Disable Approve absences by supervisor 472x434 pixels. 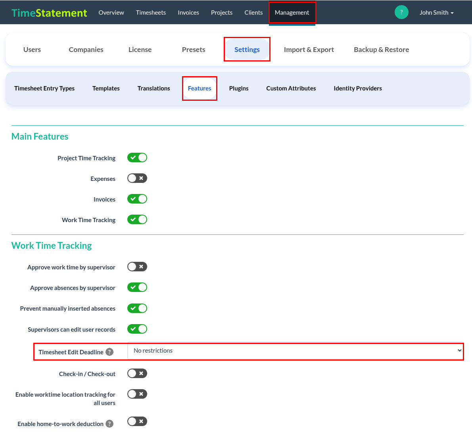click(x=137, y=288)
